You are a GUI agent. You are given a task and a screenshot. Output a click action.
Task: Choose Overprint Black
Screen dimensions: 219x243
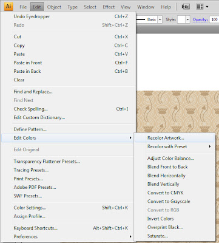pos(175,227)
